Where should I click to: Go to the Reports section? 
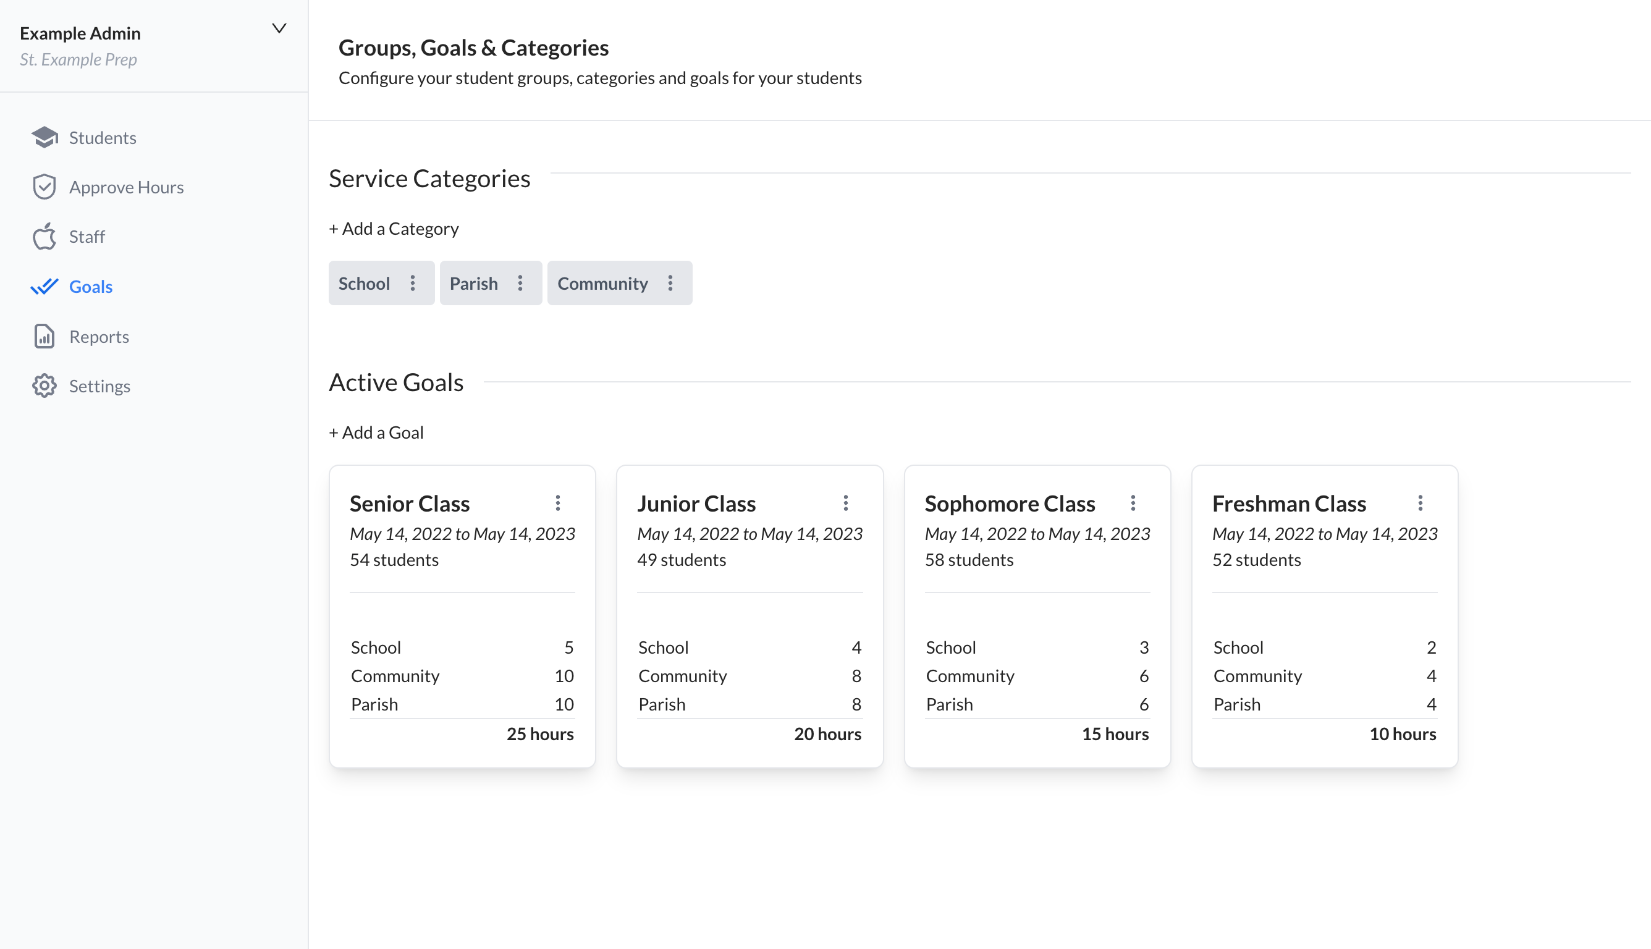point(99,336)
